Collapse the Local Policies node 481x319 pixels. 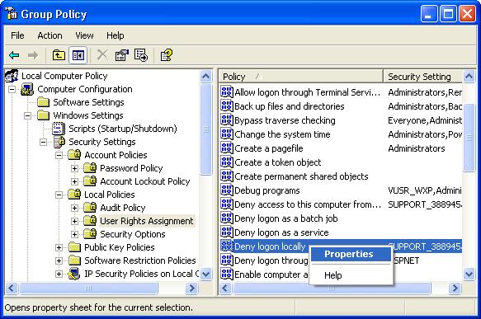(59, 195)
